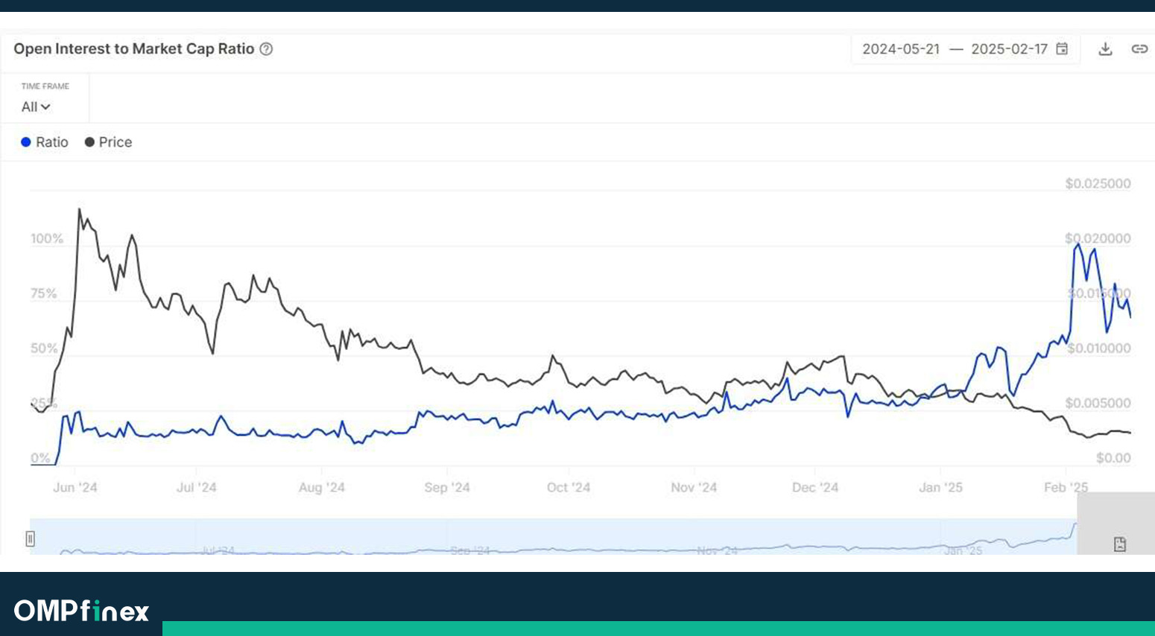Click the copy link icon

click(1139, 49)
